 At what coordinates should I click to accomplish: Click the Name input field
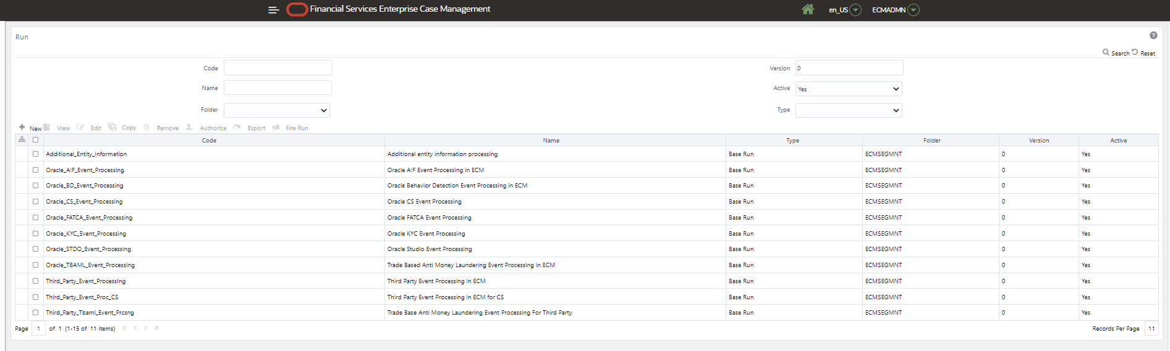point(278,88)
